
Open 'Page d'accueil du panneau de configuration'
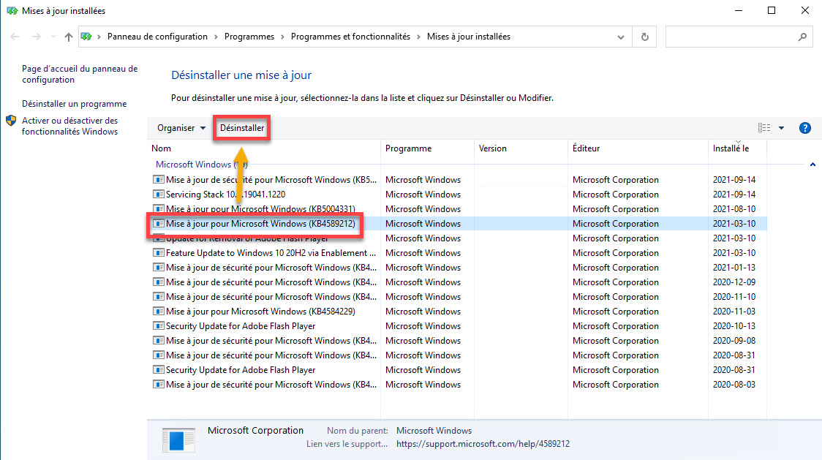80,74
